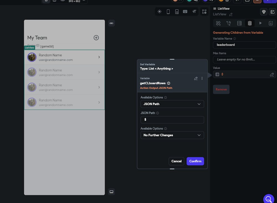Click the phone device frame icon

(168, 12)
